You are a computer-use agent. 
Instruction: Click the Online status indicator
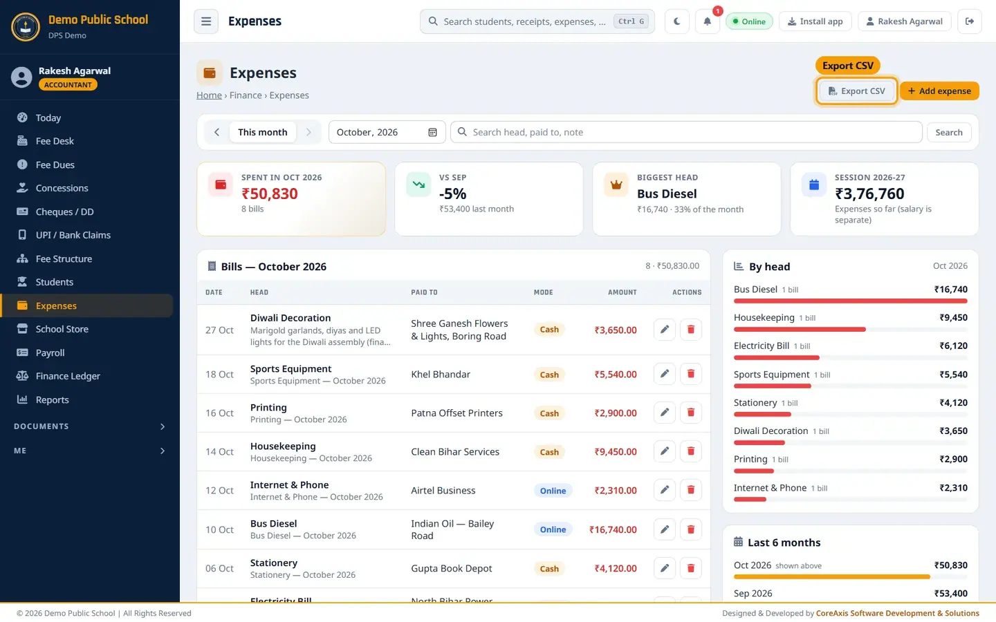pos(749,21)
